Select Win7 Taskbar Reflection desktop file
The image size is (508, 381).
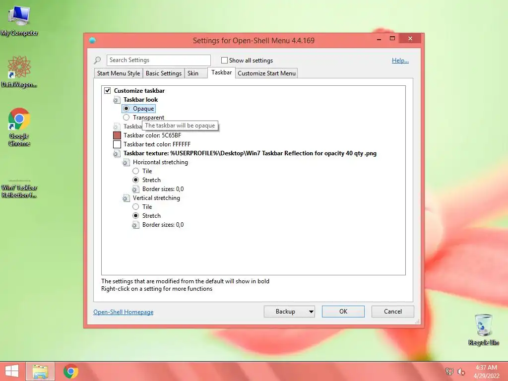[x=19, y=189]
